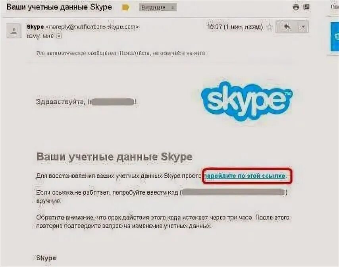Reply using the arrow button
The width and height of the screenshot is (339, 267).
click(287, 27)
